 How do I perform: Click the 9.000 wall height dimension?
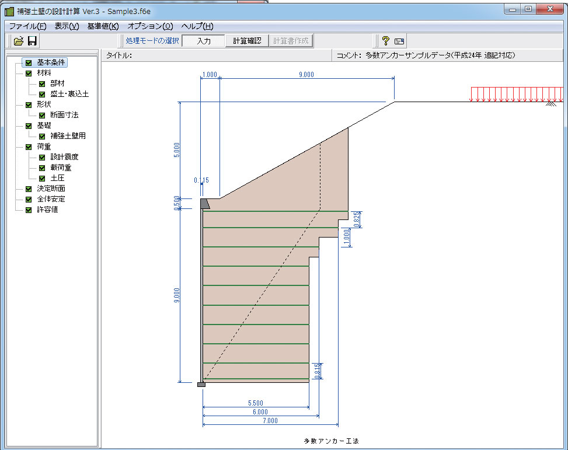click(x=177, y=296)
